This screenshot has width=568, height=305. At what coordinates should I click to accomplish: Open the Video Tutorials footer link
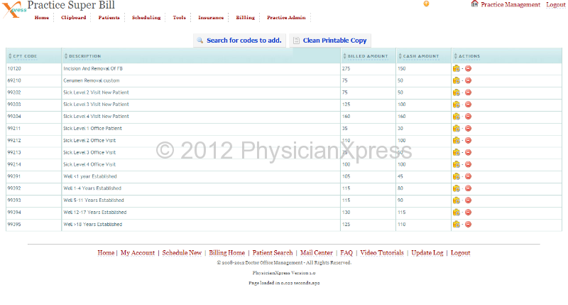[382, 252]
